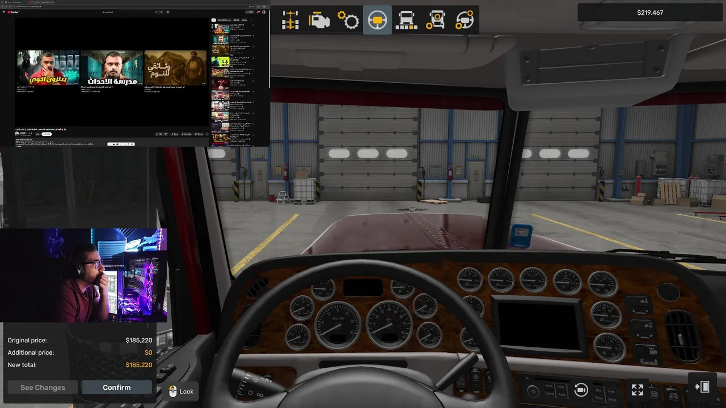This screenshot has height=408, width=726.
Task: Open the yellow-green thumbnail suggested video
Action: coord(221,62)
